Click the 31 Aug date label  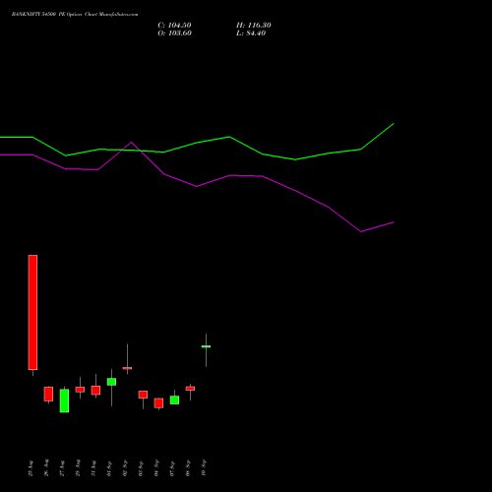pyautogui.click(x=93, y=468)
